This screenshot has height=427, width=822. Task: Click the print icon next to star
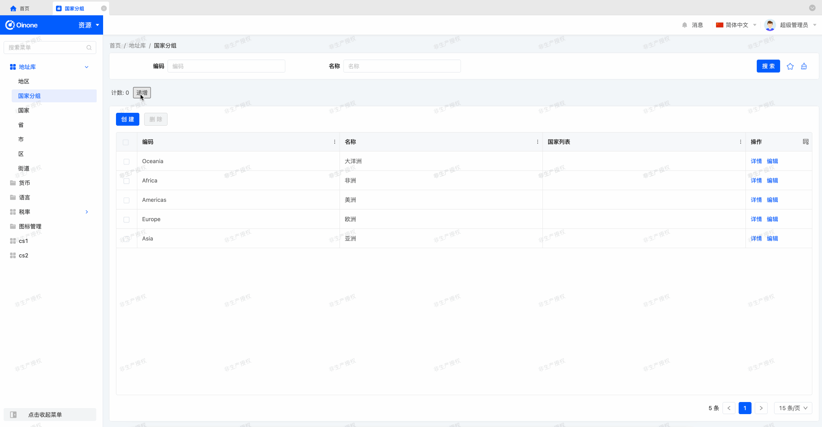pos(804,66)
